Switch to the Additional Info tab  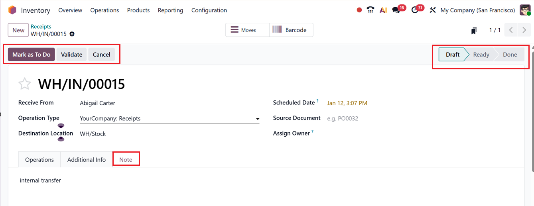pyautogui.click(x=87, y=160)
